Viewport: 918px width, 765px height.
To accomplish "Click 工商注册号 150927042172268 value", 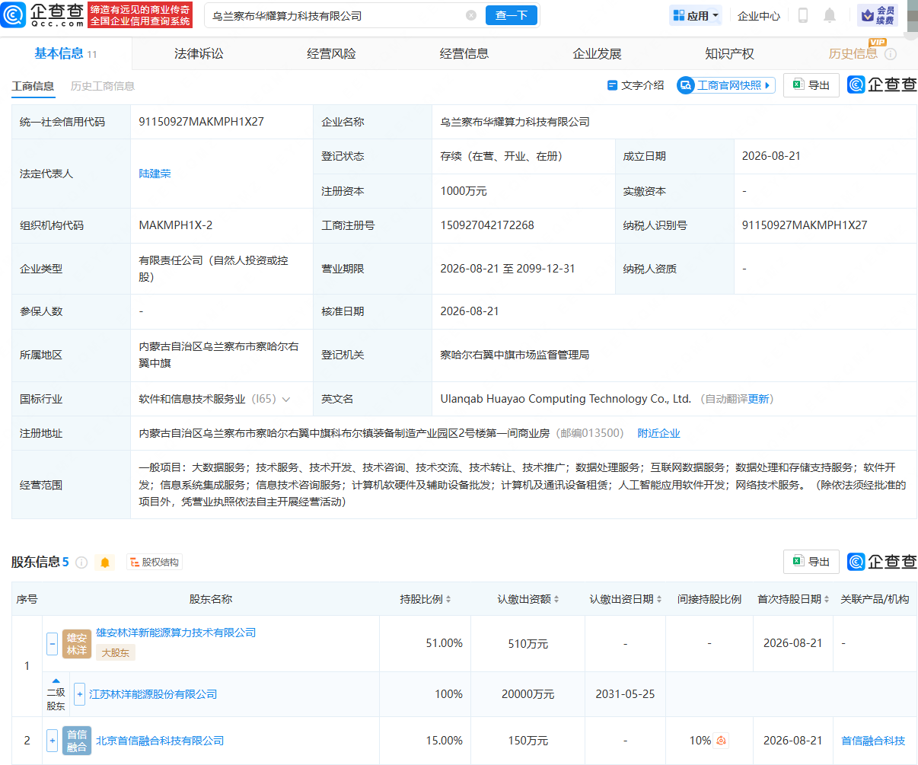I will coord(487,225).
